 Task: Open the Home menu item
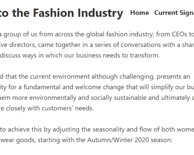click(139, 13)
